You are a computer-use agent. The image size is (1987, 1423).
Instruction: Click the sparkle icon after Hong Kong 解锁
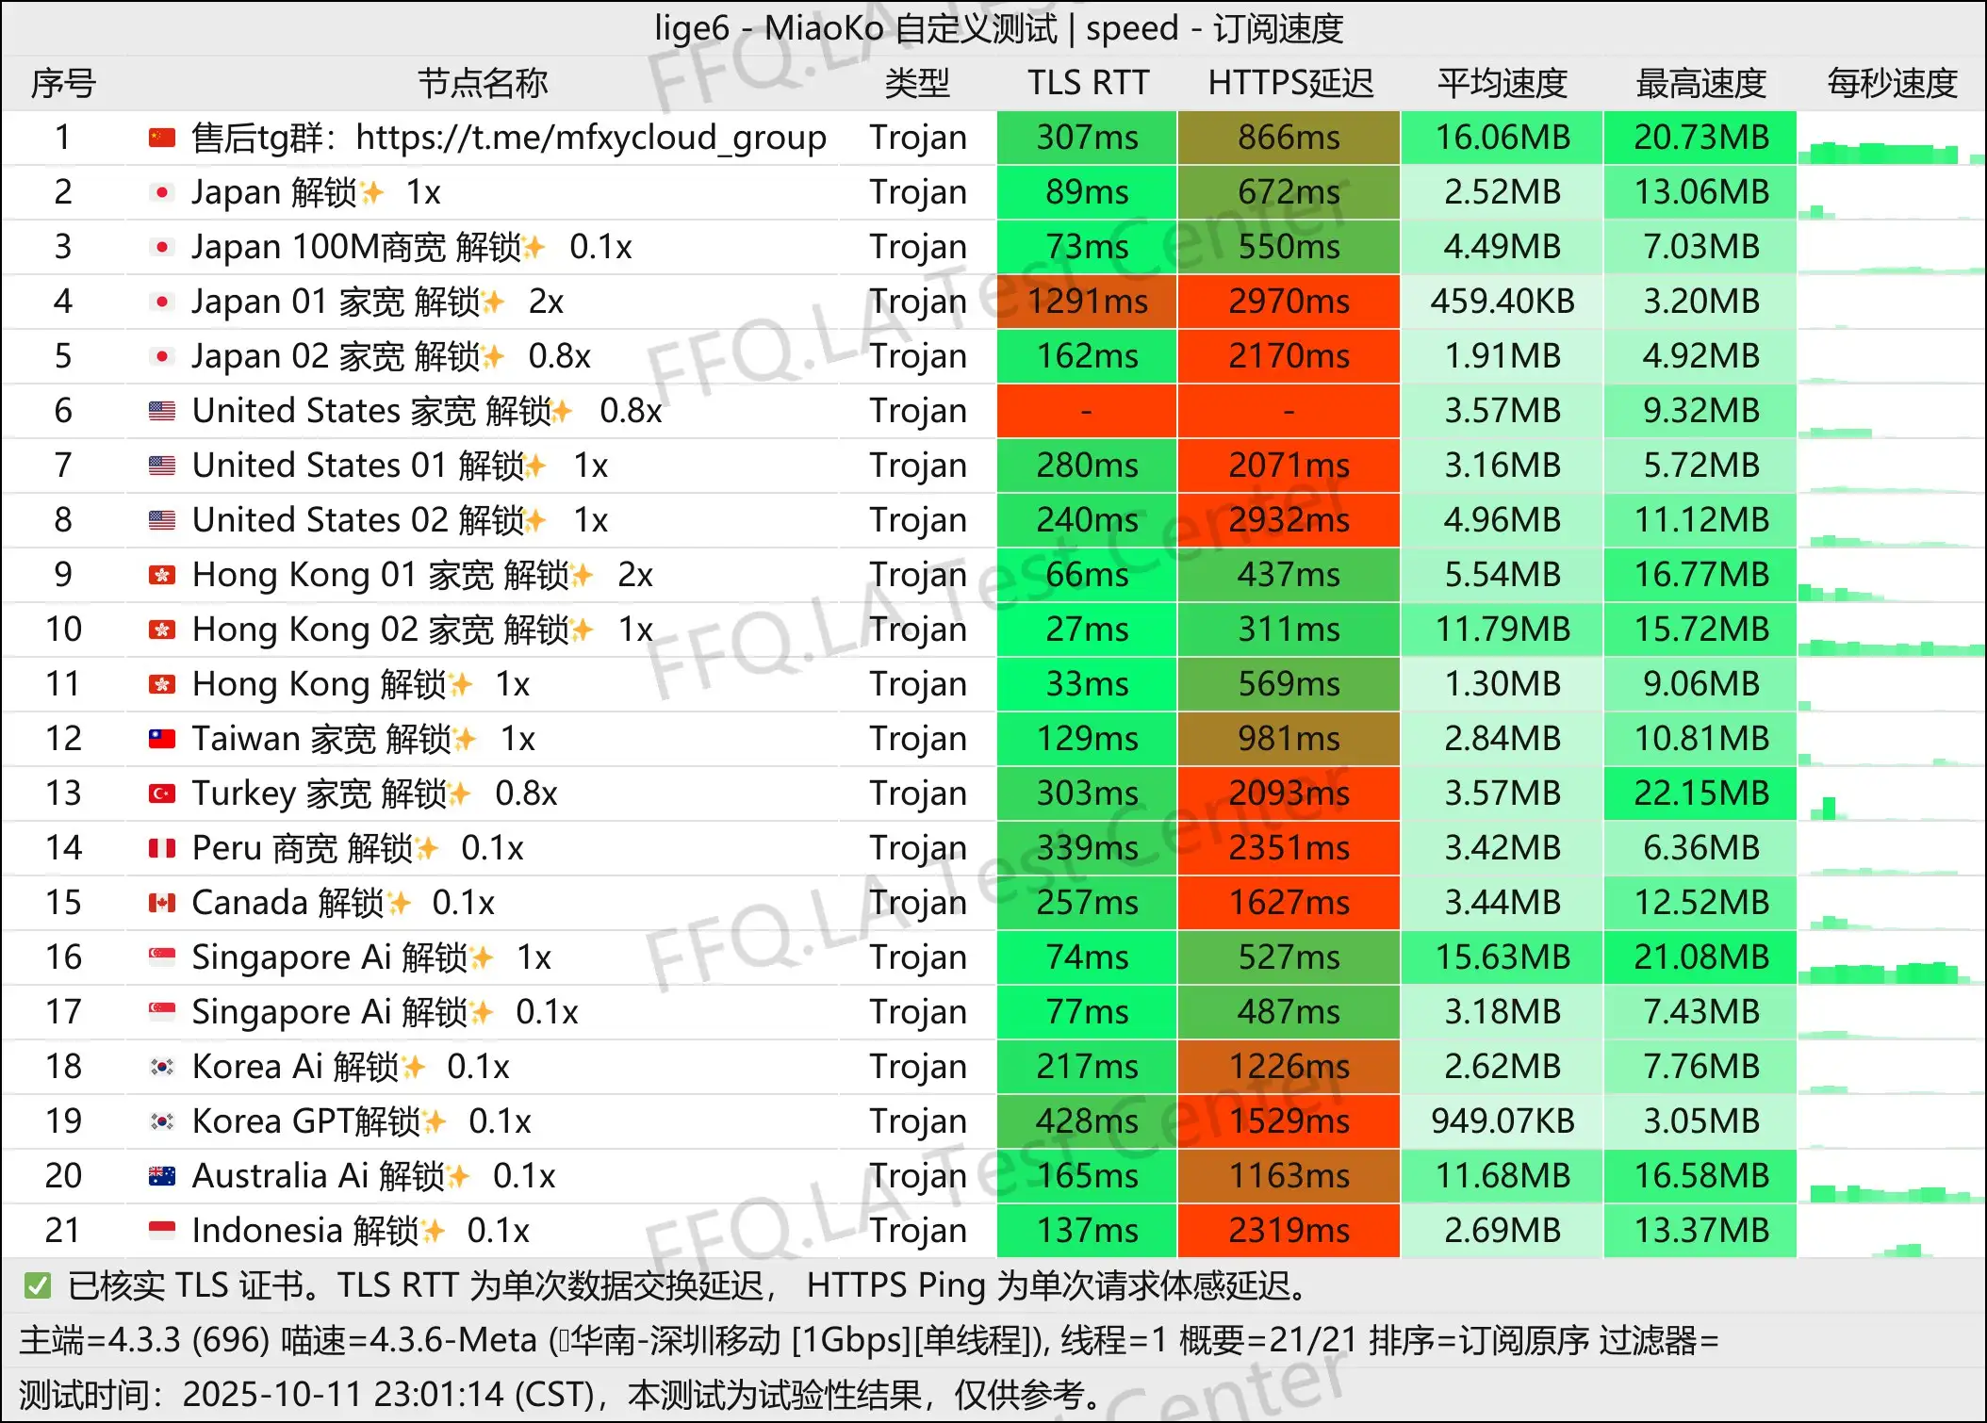click(x=461, y=684)
